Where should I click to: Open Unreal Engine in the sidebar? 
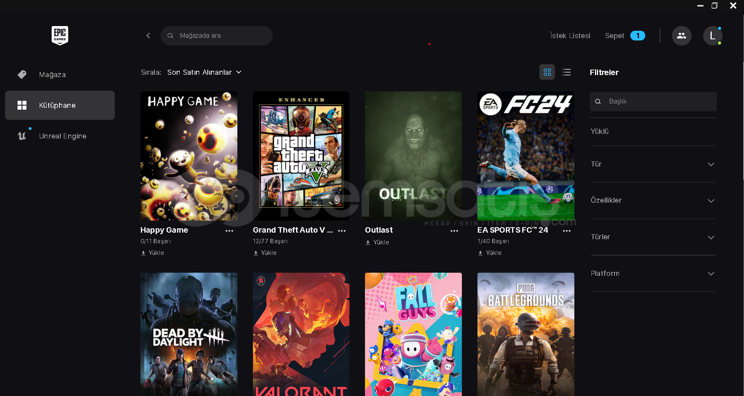point(60,136)
